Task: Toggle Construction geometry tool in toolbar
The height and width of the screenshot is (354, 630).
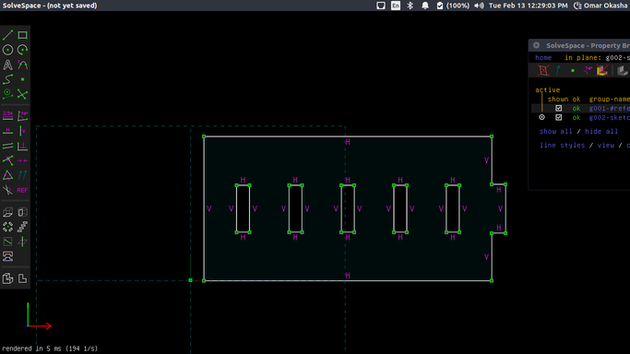Action: pos(7,94)
